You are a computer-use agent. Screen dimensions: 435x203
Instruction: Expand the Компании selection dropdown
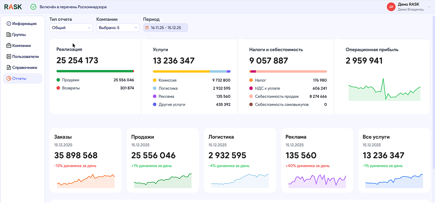click(118, 28)
